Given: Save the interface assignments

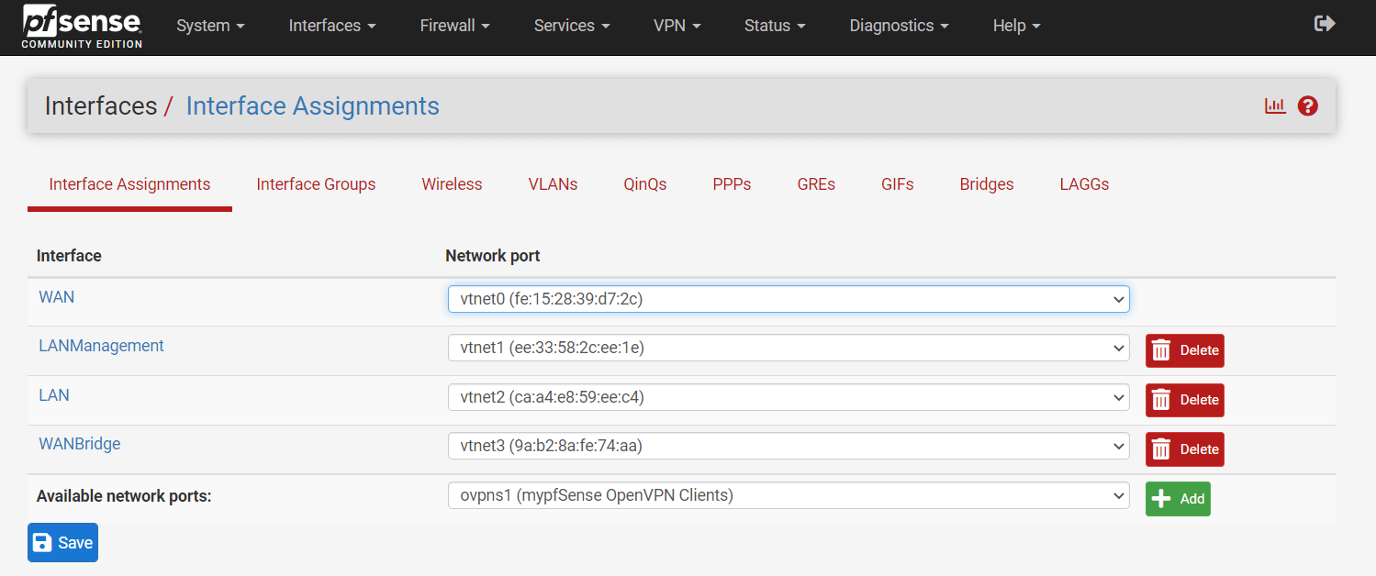Looking at the screenshot, I should pos(62,542).
